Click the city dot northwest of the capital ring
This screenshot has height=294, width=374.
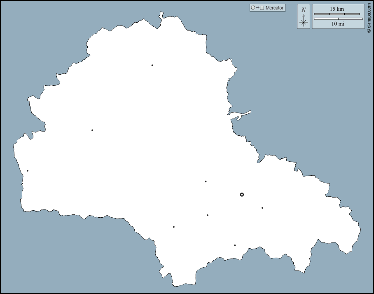tap(206, 181)
